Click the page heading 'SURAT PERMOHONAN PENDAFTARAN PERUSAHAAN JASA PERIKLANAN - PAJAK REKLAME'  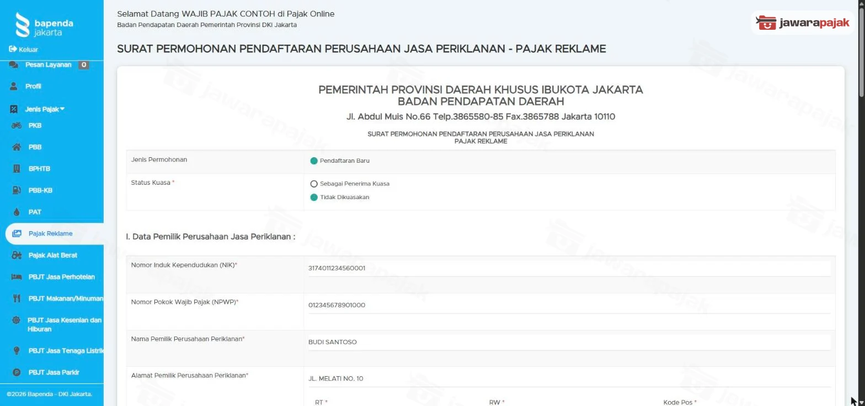(361, 49)
